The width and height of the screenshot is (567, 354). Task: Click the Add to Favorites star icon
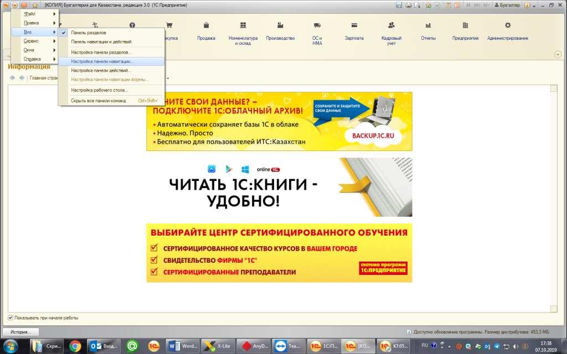coord(429,5)
